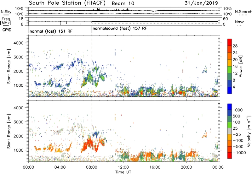The width and height of the screenshot is (252, 174).
Task: Click power colorbar value '28'
Action: click(235, 46)
